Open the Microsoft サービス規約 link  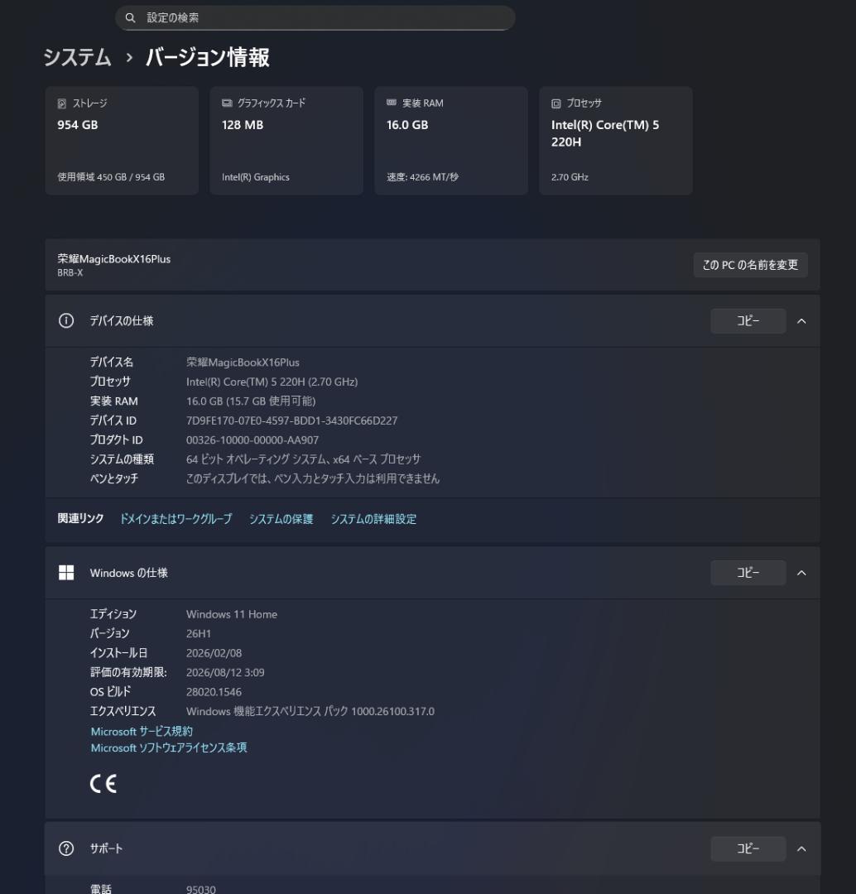141,731
